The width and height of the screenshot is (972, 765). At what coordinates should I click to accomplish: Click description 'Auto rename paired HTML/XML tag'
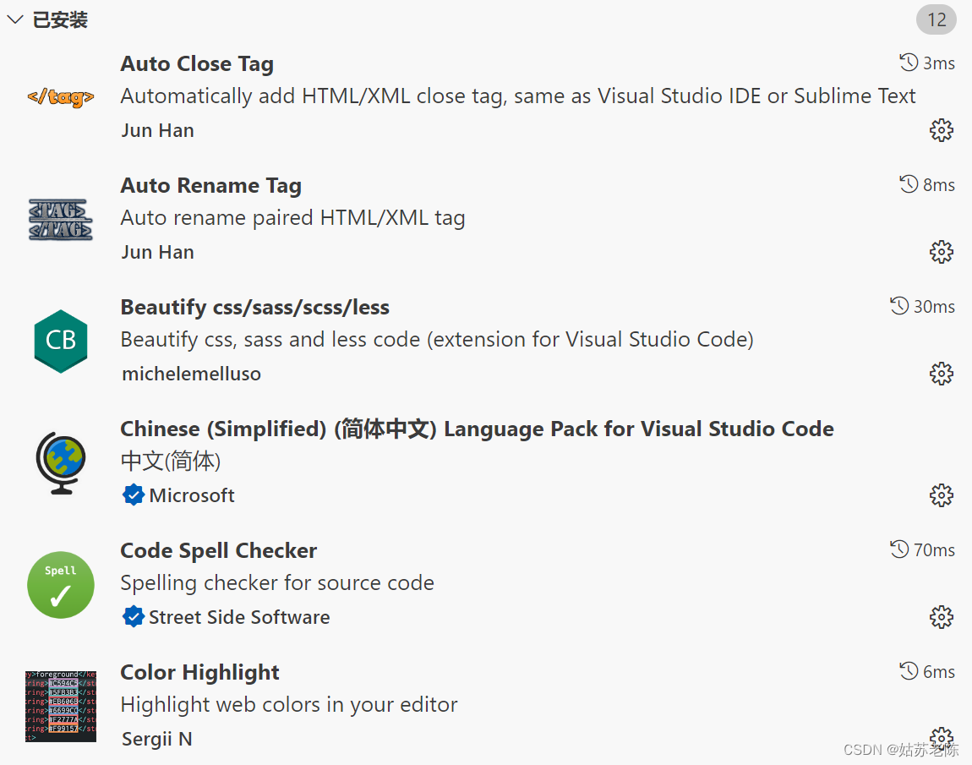tap(292, 218)
